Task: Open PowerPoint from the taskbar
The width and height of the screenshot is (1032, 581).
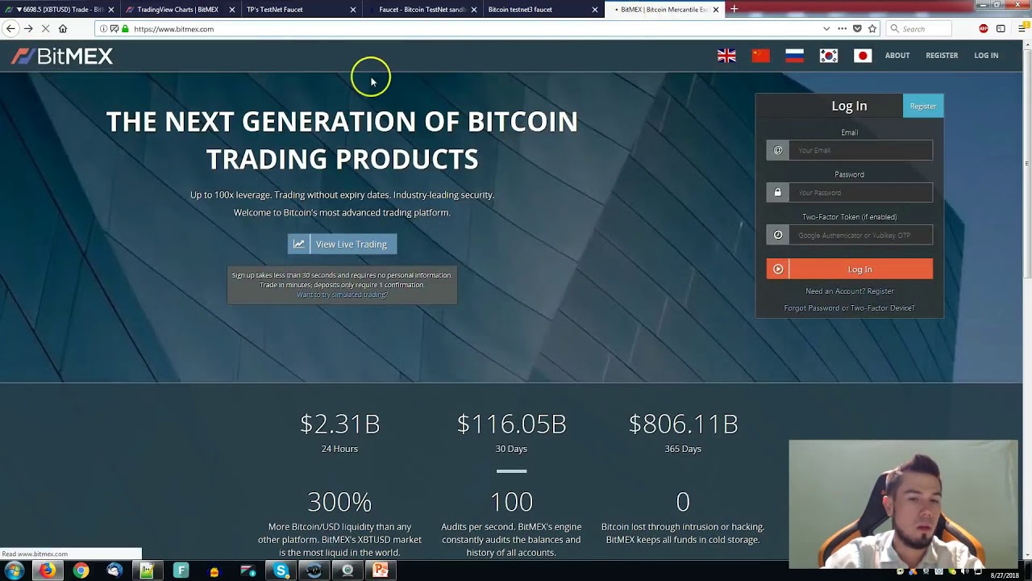Action: click(x=380, y=571)
